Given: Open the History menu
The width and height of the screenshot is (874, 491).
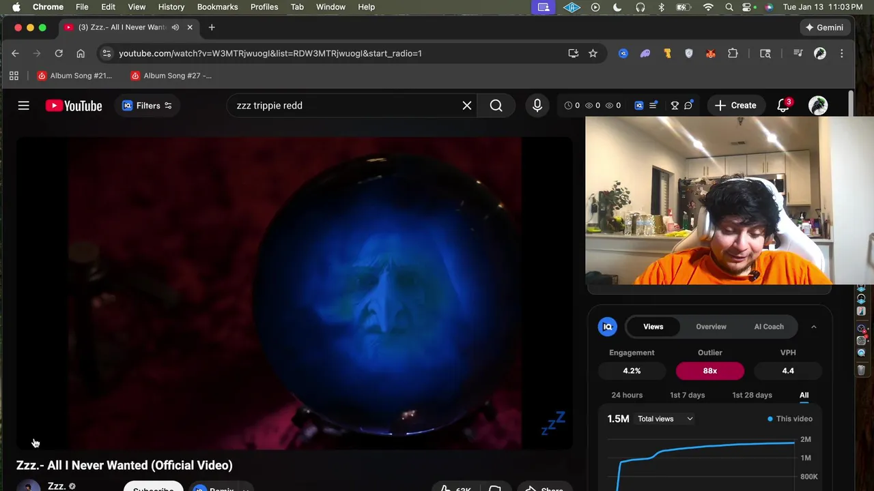Looking at the screenshot, I should click(171, 7).
